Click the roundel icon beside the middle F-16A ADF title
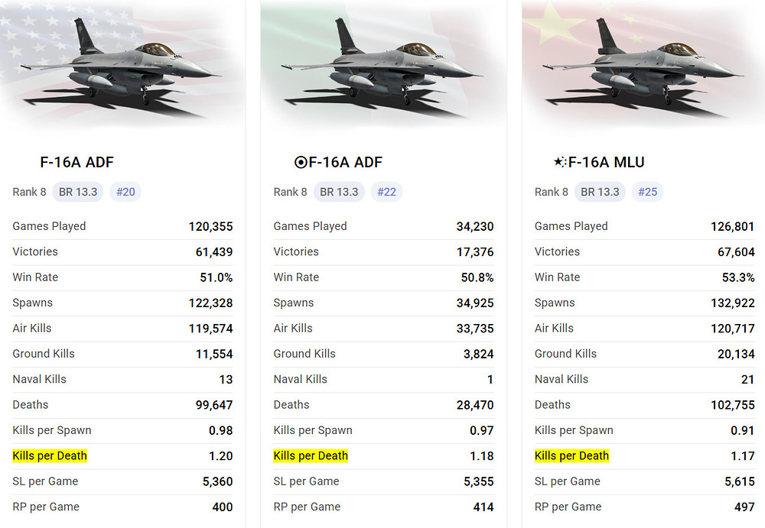This screenshot has width=765, height=528. pos(301,162)
